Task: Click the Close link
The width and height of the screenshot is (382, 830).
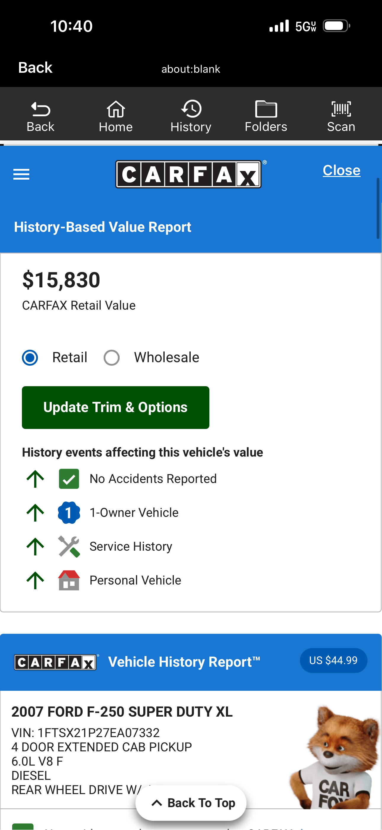Action: 341,170
